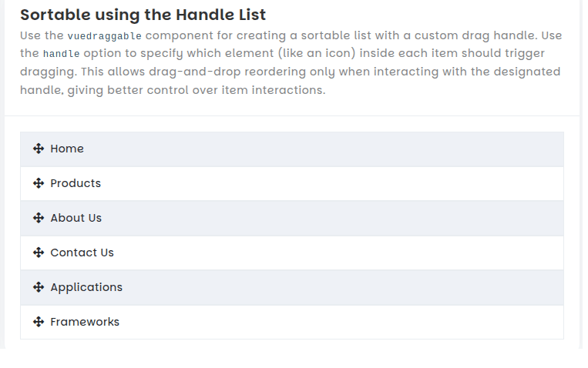Screen dimensions: 588x368
Task: Grab the drag handle beside Home
Action: (39, 149)
